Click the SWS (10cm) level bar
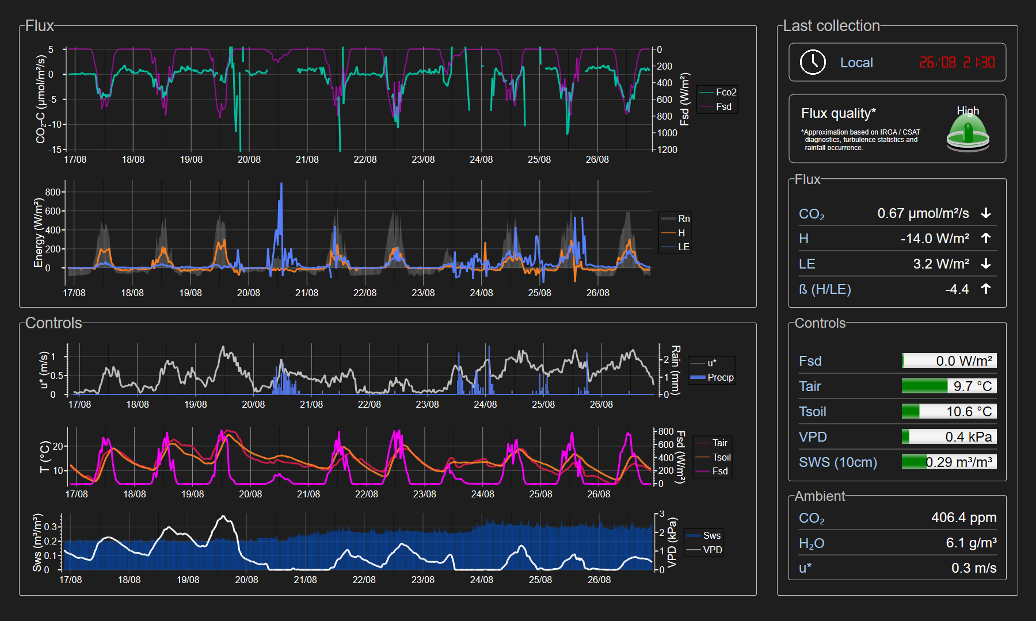Image resolution: width=1036 pixels, height=621 pixels. [949, 462]
